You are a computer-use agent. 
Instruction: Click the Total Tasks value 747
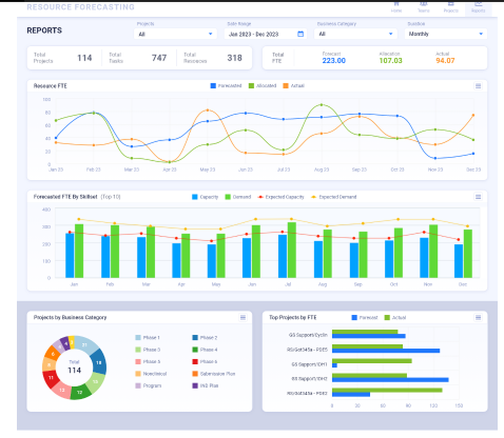click(159, 58)
